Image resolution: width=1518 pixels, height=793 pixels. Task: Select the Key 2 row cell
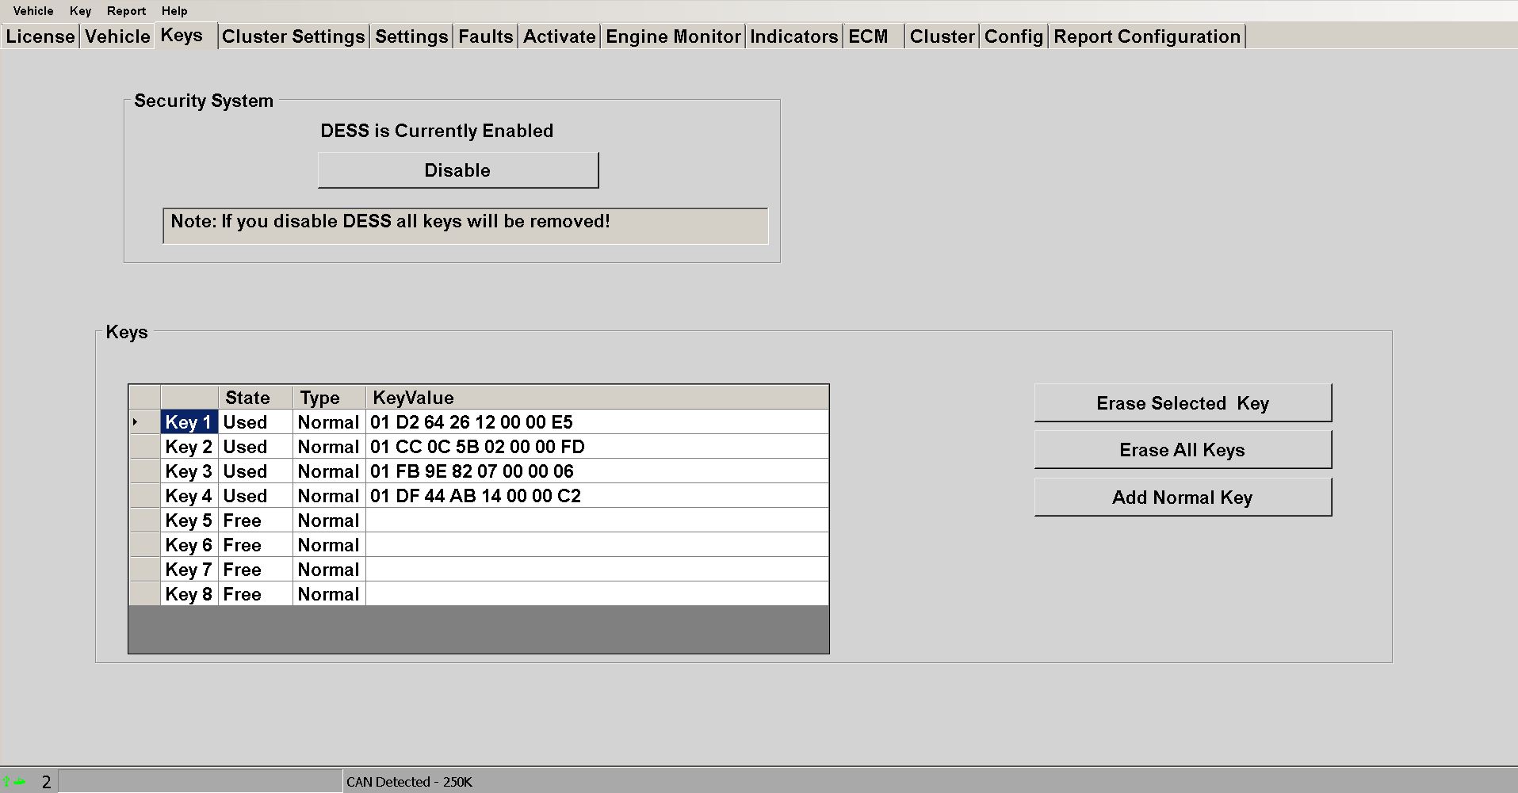(189, 447)
